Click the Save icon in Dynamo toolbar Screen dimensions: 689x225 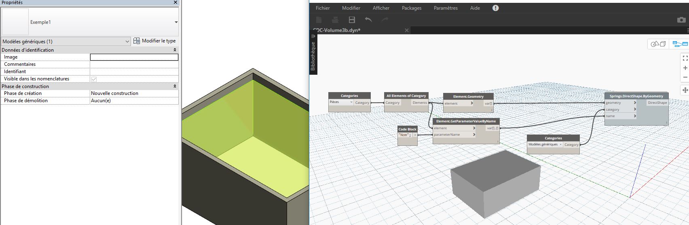pos(351,20)
